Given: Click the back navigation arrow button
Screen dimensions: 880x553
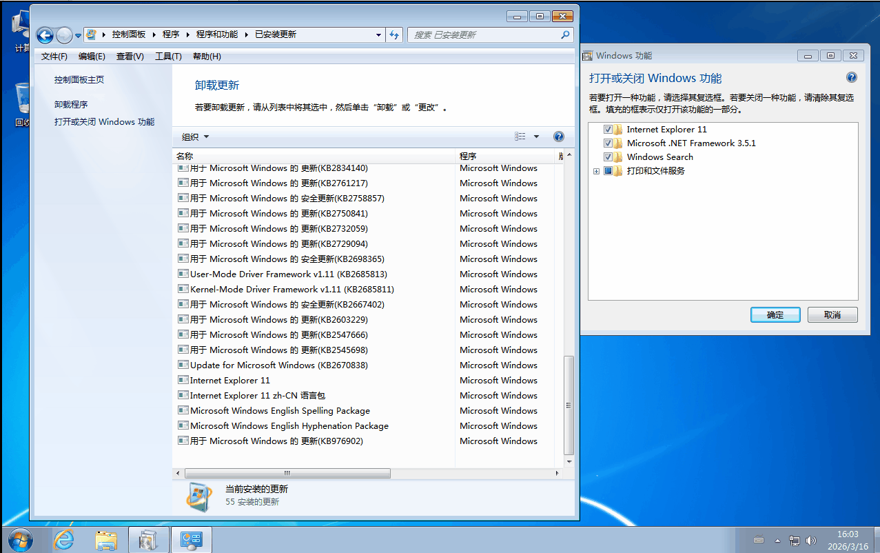Looking at the screenshot, I should 45,35.
